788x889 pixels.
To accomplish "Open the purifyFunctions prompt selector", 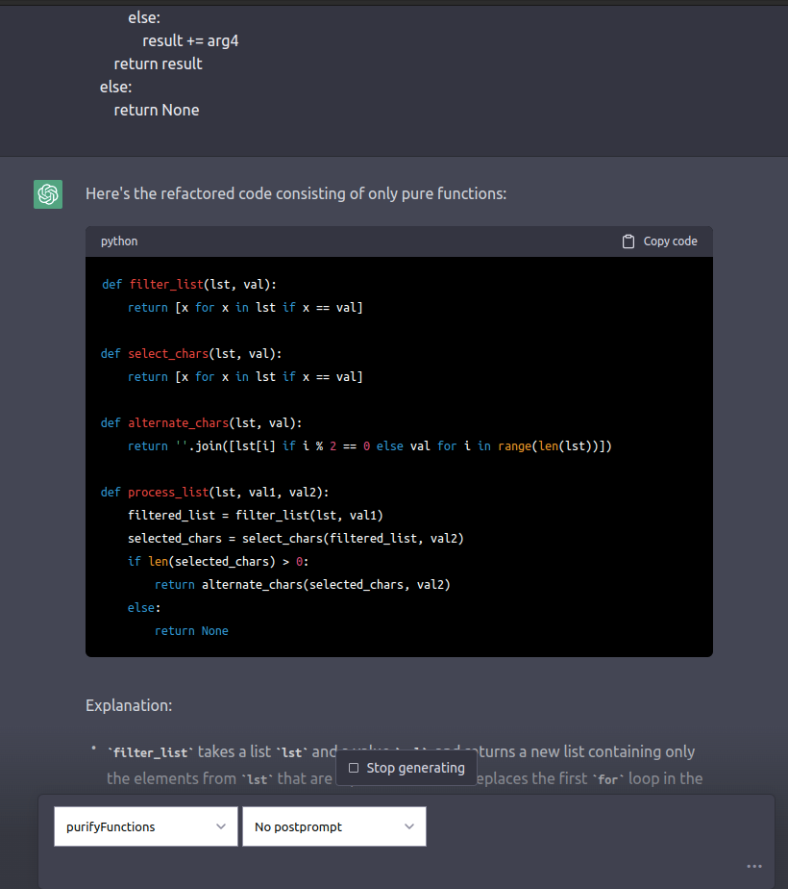I will pos(145,825).
